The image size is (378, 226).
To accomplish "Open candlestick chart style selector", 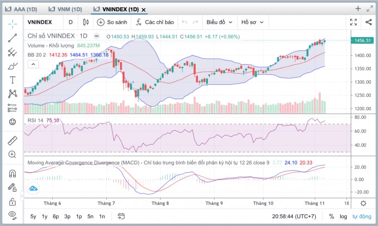I will [x=86, y=22].
